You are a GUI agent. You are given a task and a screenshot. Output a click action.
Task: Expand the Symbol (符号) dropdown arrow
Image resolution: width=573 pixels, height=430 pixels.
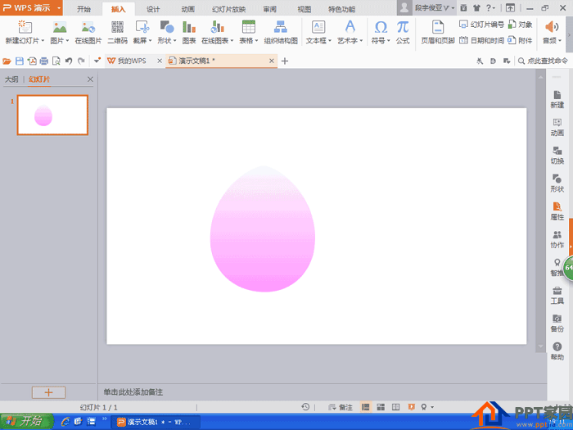click(x=389, y=41)
